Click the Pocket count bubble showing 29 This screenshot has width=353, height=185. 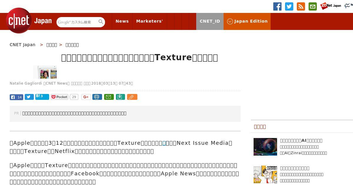tap(74, 97)
